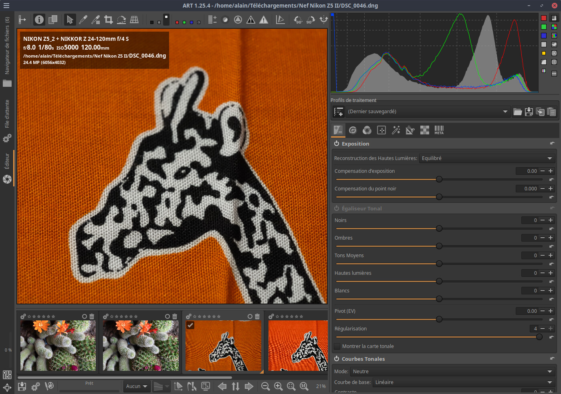Save current processing profile icon

point(529,112)
